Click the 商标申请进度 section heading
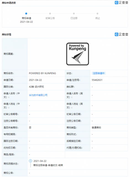The image size is (130, 177). pos(9,3)
